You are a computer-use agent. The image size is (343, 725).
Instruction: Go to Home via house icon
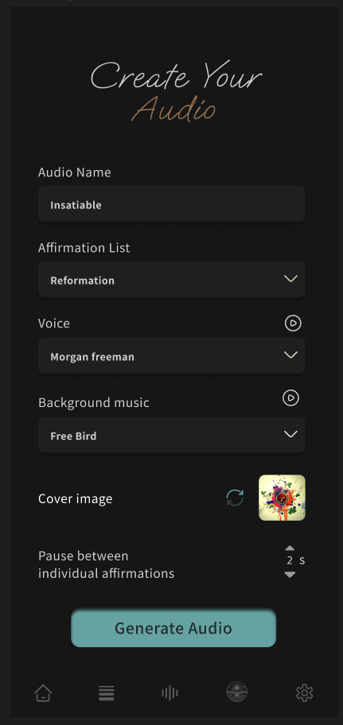[43, 692]
